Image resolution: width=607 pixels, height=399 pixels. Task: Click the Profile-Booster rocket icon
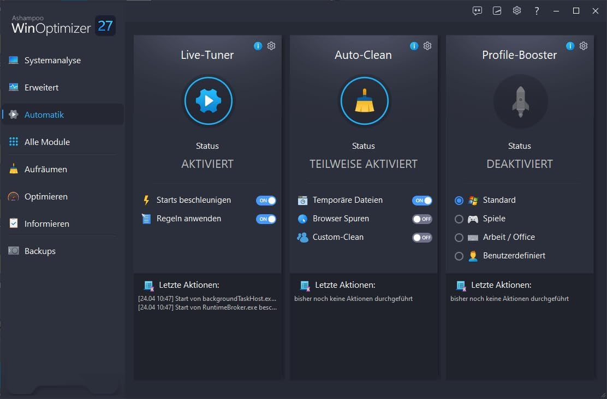coord(520,101)
